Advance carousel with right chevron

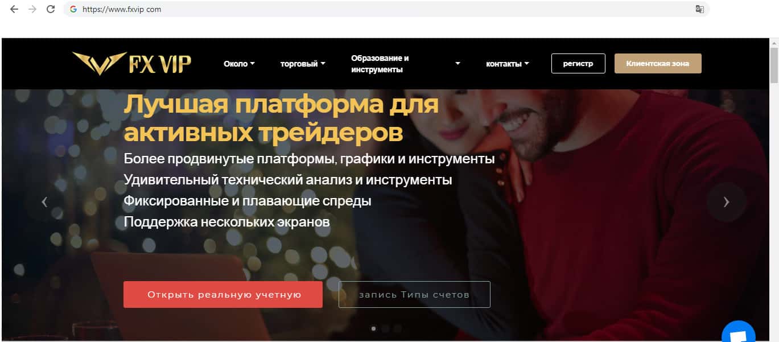coord(726,201)
